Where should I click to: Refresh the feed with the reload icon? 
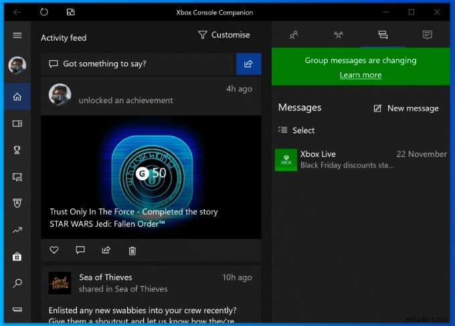[x=43, y=12]
